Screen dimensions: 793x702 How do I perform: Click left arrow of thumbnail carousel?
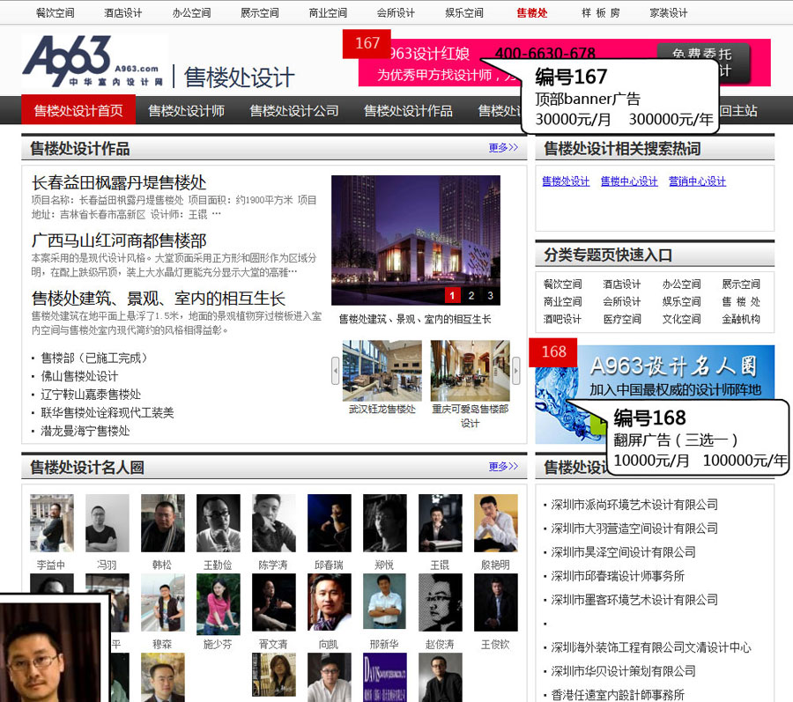pyautogui.click(x=336, y=371)
